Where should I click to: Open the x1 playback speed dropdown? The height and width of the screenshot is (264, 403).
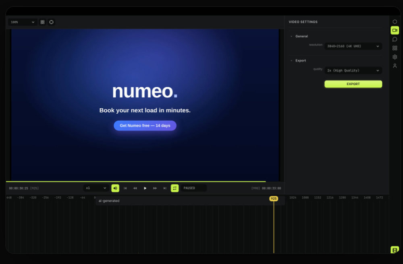coord(96,188)
